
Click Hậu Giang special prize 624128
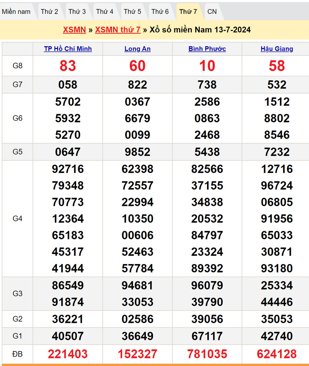[x=277, y=354]
